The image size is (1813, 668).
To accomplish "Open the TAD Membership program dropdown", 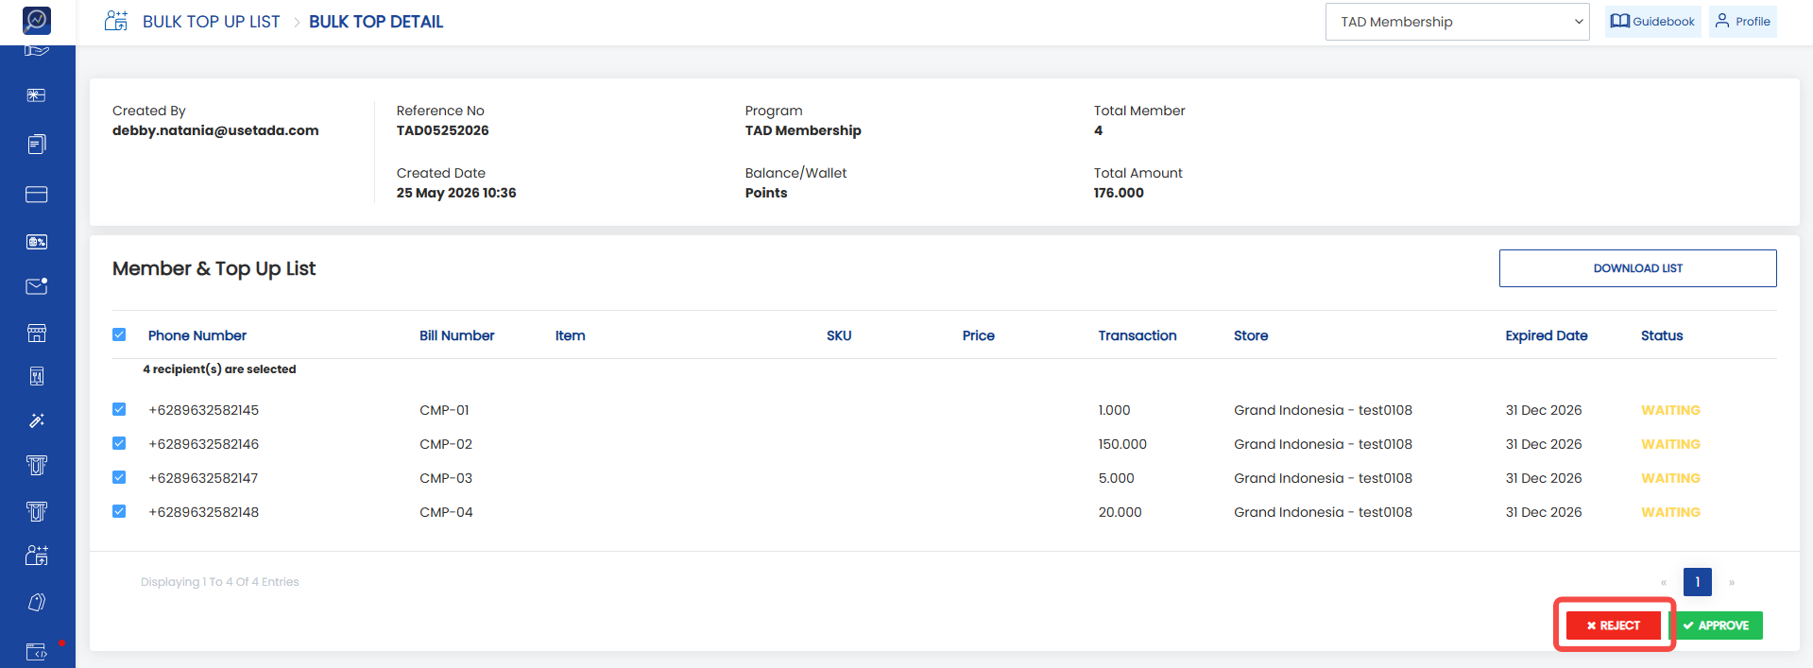I will click(1458, 22).
